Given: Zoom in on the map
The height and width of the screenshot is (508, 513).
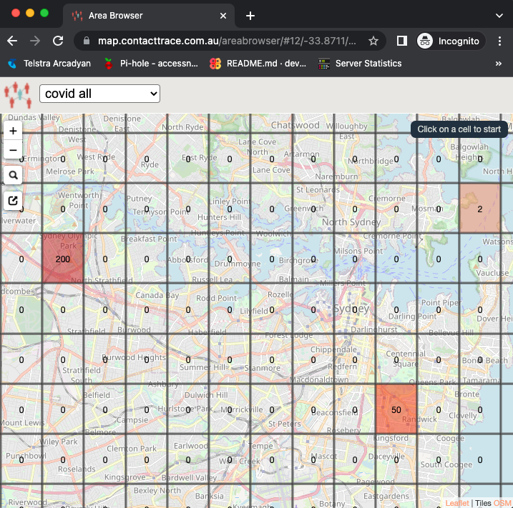Looking at the screenshot, I should tap(13, 131).
